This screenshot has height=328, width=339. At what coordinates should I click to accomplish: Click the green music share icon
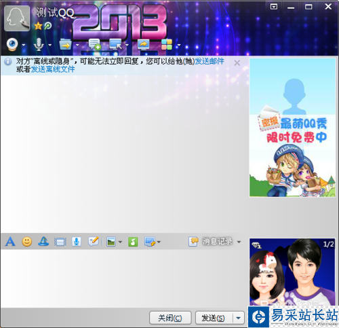pyautogui.click(x=133, y=242)
